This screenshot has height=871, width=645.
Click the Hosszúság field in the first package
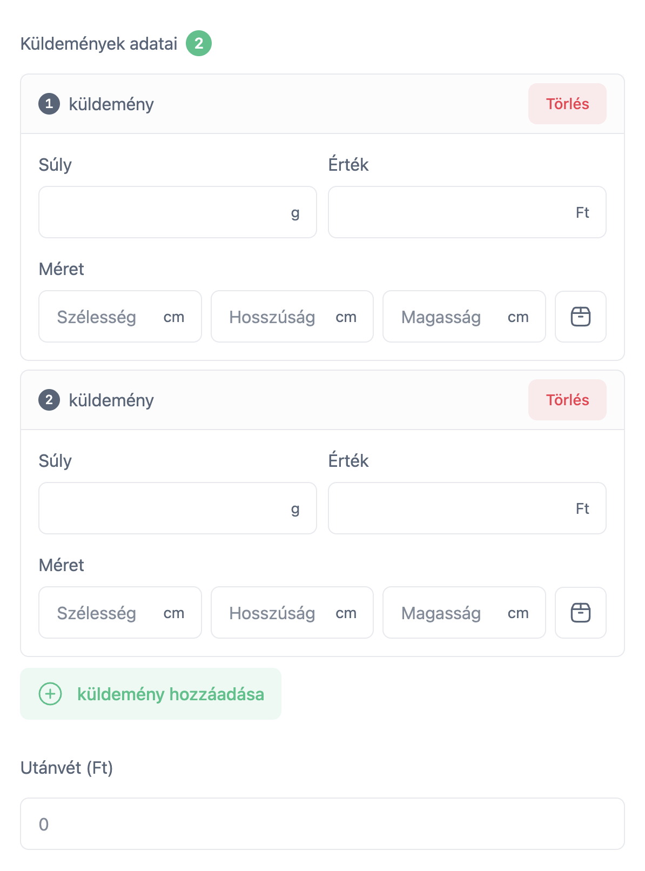(292, 316)
